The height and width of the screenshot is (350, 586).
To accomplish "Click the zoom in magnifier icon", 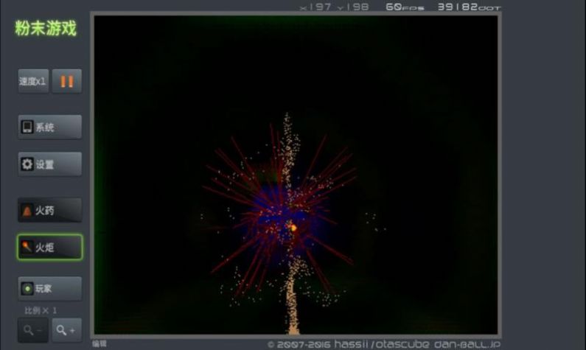I will [66, 331].
